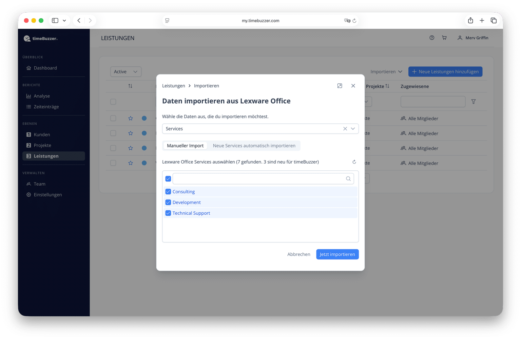Click the Zugewiesene filter input field

(433, 102)
